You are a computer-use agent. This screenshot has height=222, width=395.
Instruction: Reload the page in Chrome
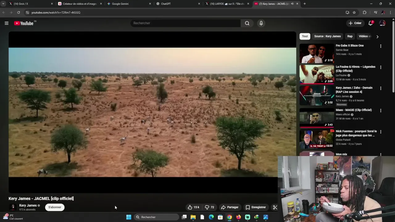click(x=19, y=12)
